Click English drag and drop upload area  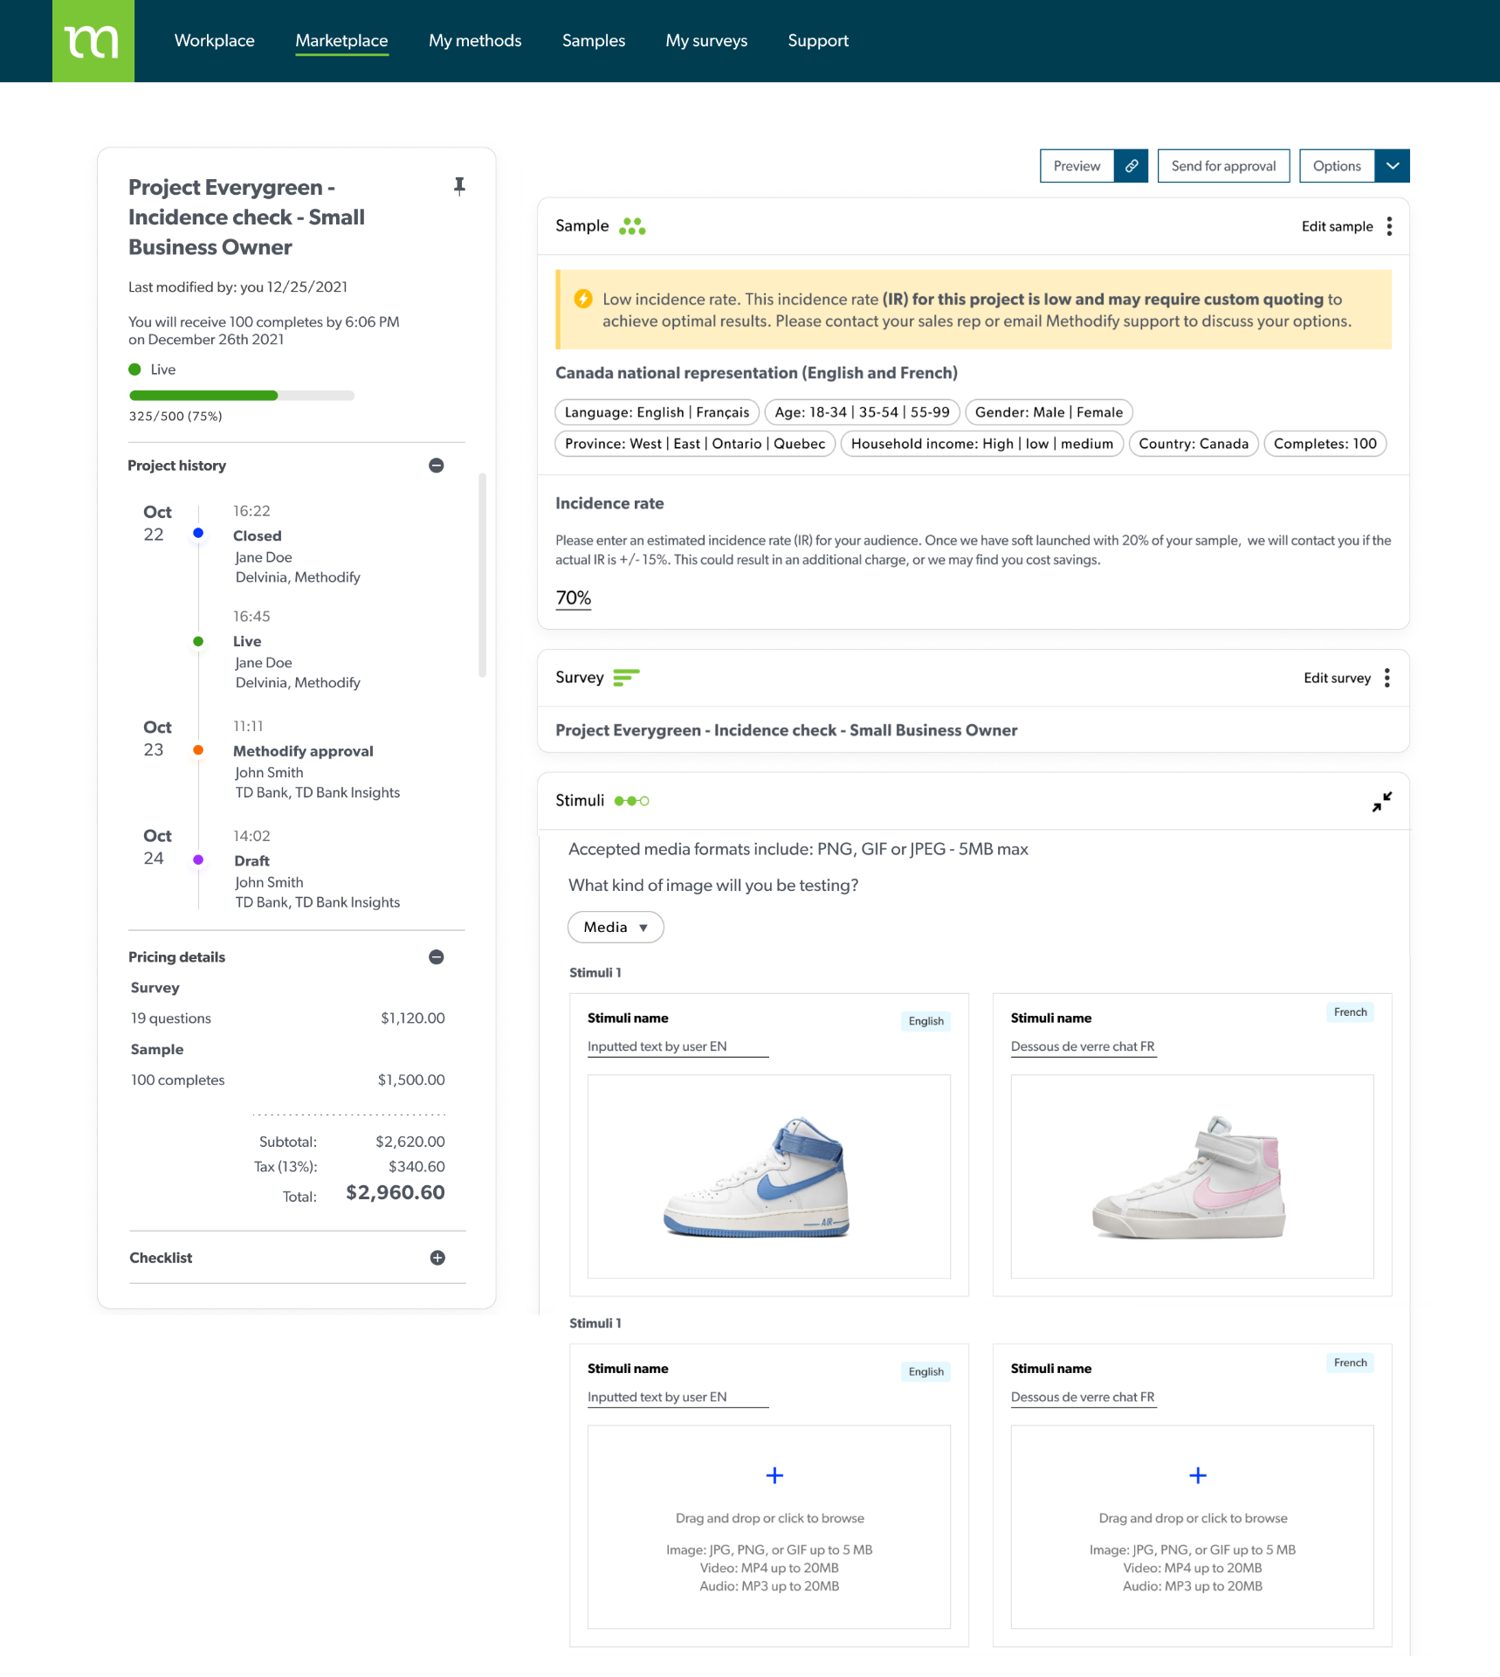[769, 1527]
